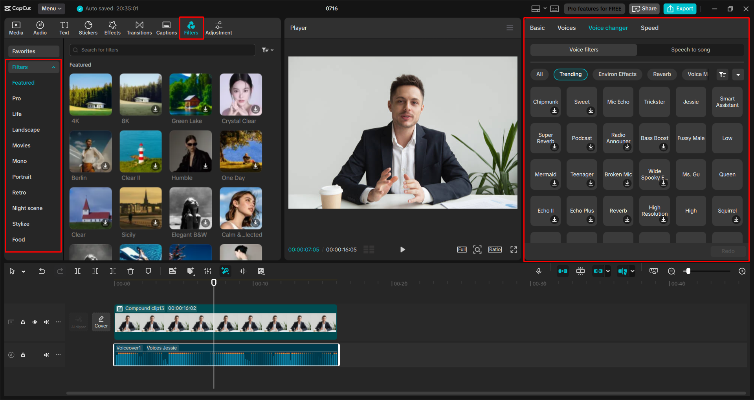Image resolution: width=754 pixels, height=400 pixels.
Task: Click the player focus frame scan icon
Action: pos(477,249)
